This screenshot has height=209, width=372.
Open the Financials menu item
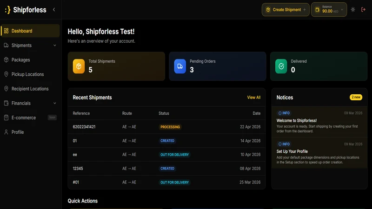pyautogui.click(x=30, y=103)
